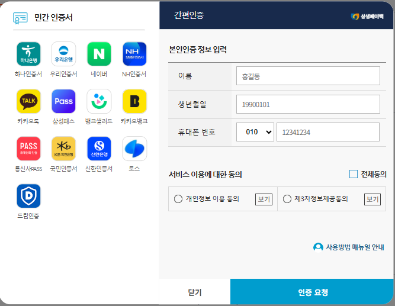Viewport: 395px width, 306px height.
Task: Click the 인증 요청 button
Action: pyautogui.click(x=312, y=292)
